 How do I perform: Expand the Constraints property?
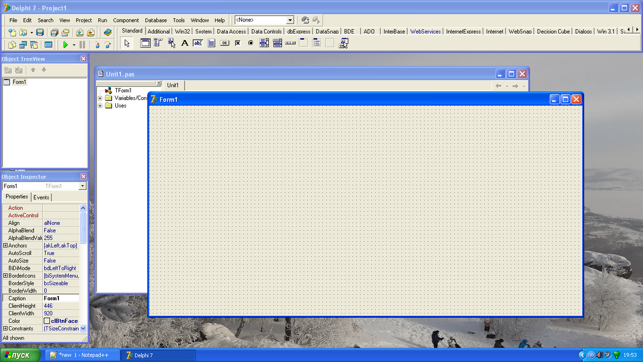pos(5,328)
